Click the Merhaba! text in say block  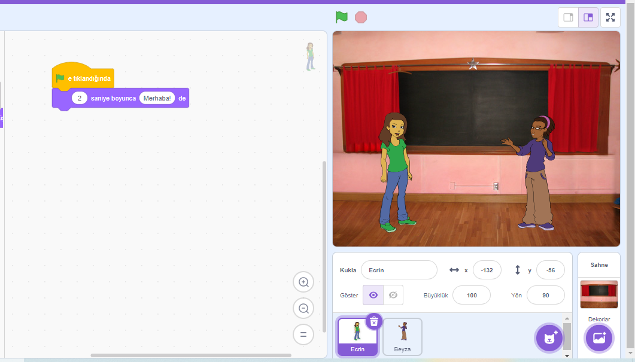click(157, 98)
